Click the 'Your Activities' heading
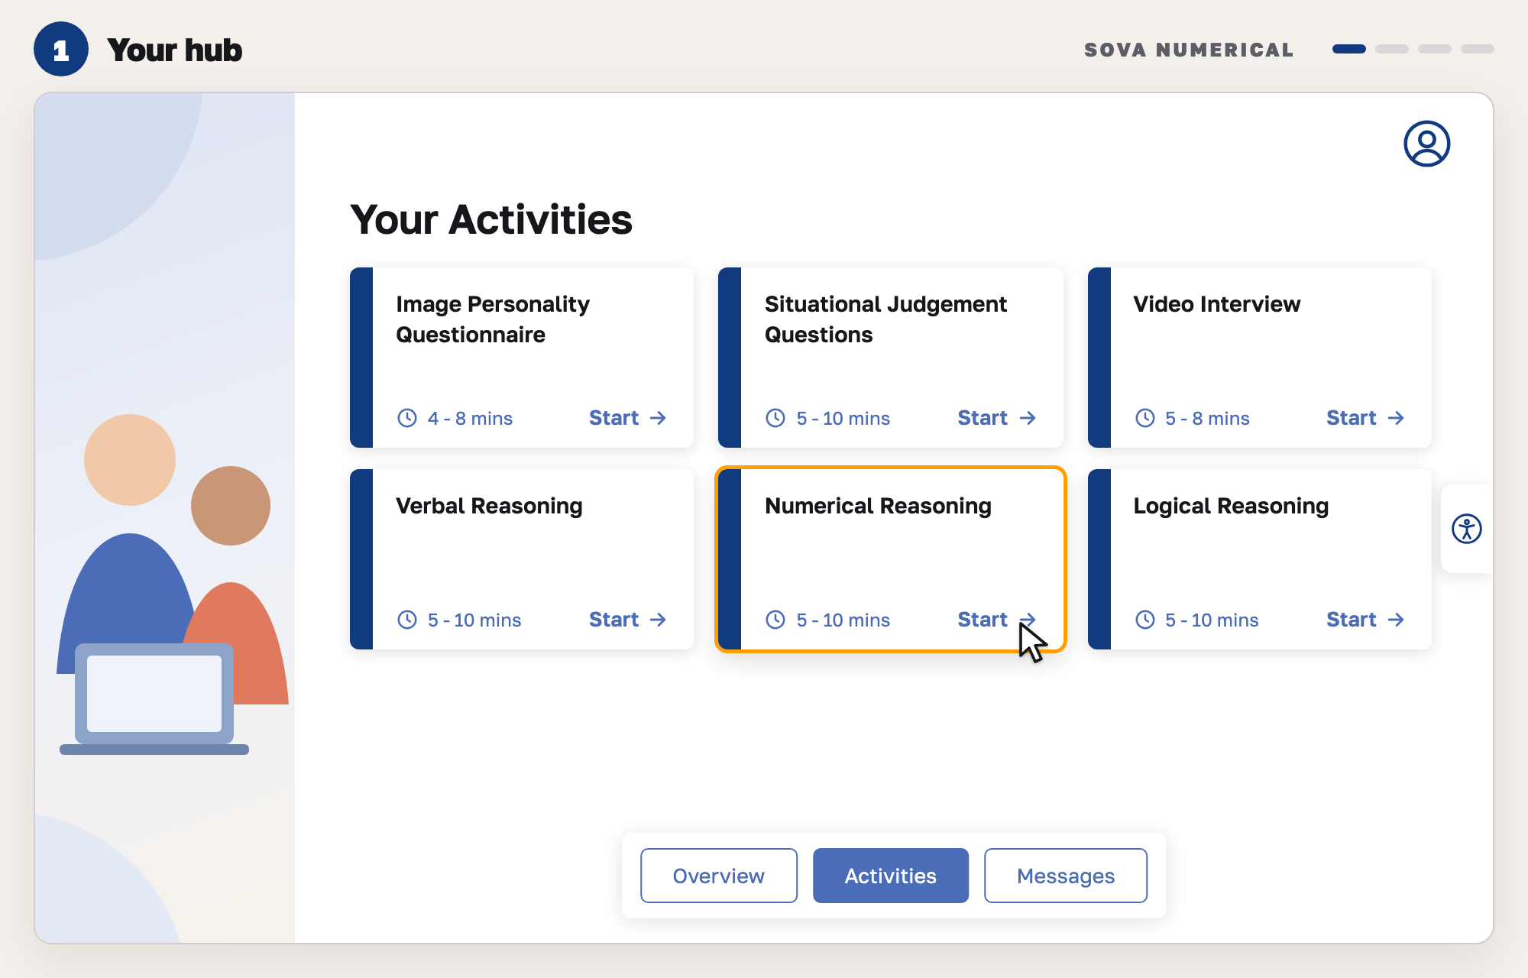This screenshot has height=978, width=1528. click(491, 220)
